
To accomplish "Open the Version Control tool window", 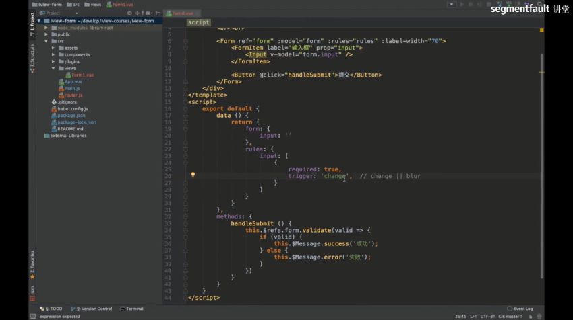I will pyautogui.click(x=92, y=309).
